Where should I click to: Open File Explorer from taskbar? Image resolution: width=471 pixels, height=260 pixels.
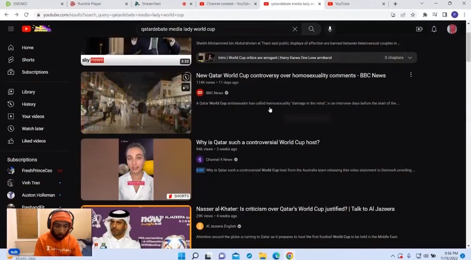click(262, 256)
